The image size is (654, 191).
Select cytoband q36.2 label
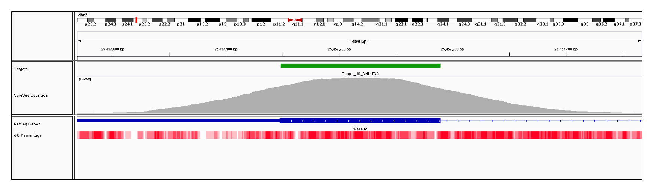pyautogui.click(x=602, y=24)
